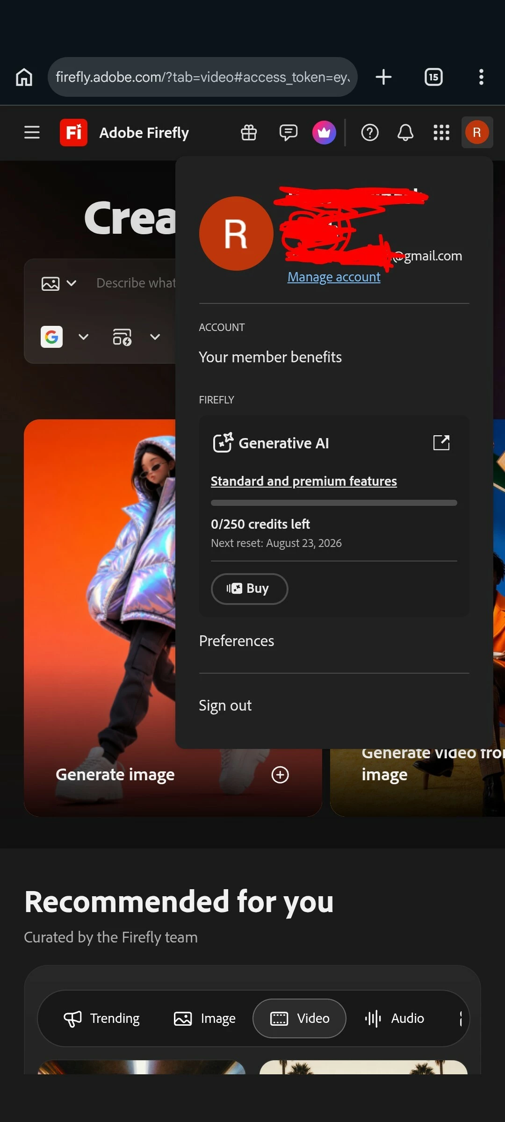Open the browser three-dot menu
Screen dimensions: 505x1122
point(481,77)
